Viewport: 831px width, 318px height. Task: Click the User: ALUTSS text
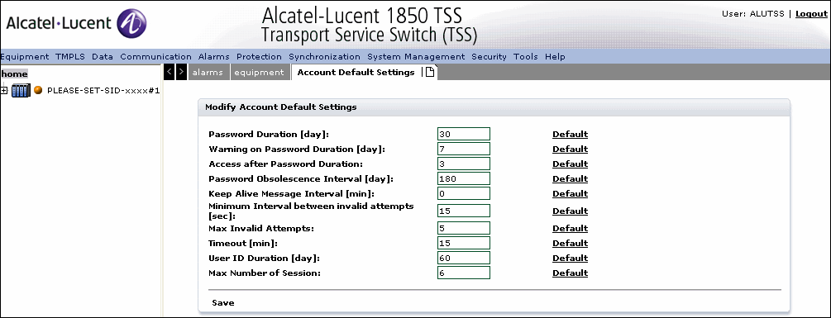[x=752, y=14]
